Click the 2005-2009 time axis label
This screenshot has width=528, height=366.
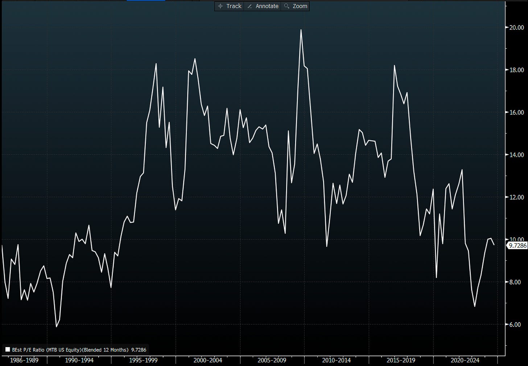(x=272, y=360)
